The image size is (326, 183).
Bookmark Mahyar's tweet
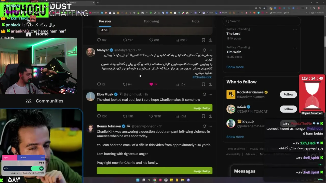point(203,84)
